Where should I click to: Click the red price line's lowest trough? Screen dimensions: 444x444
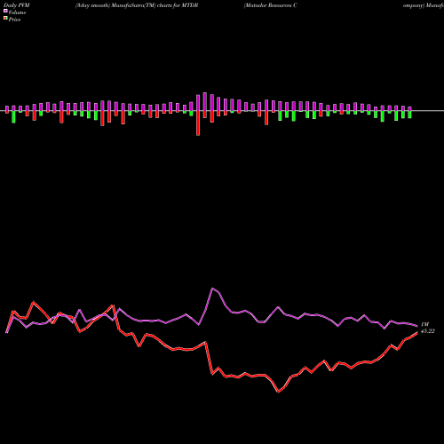pos(278,392)
